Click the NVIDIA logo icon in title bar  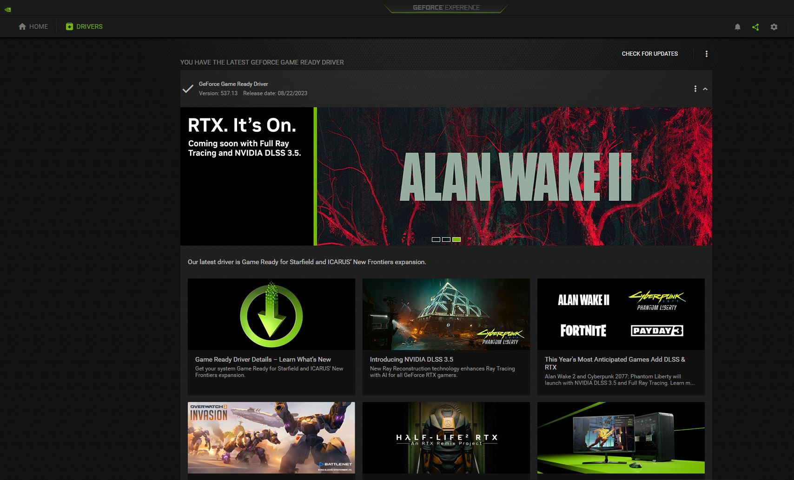pyautogui.click(x=7, y=9)
